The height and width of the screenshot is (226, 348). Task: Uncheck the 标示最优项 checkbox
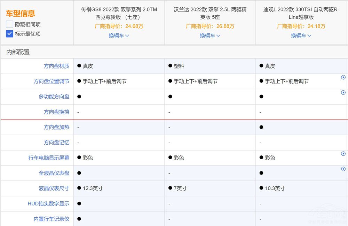point(9,34)
